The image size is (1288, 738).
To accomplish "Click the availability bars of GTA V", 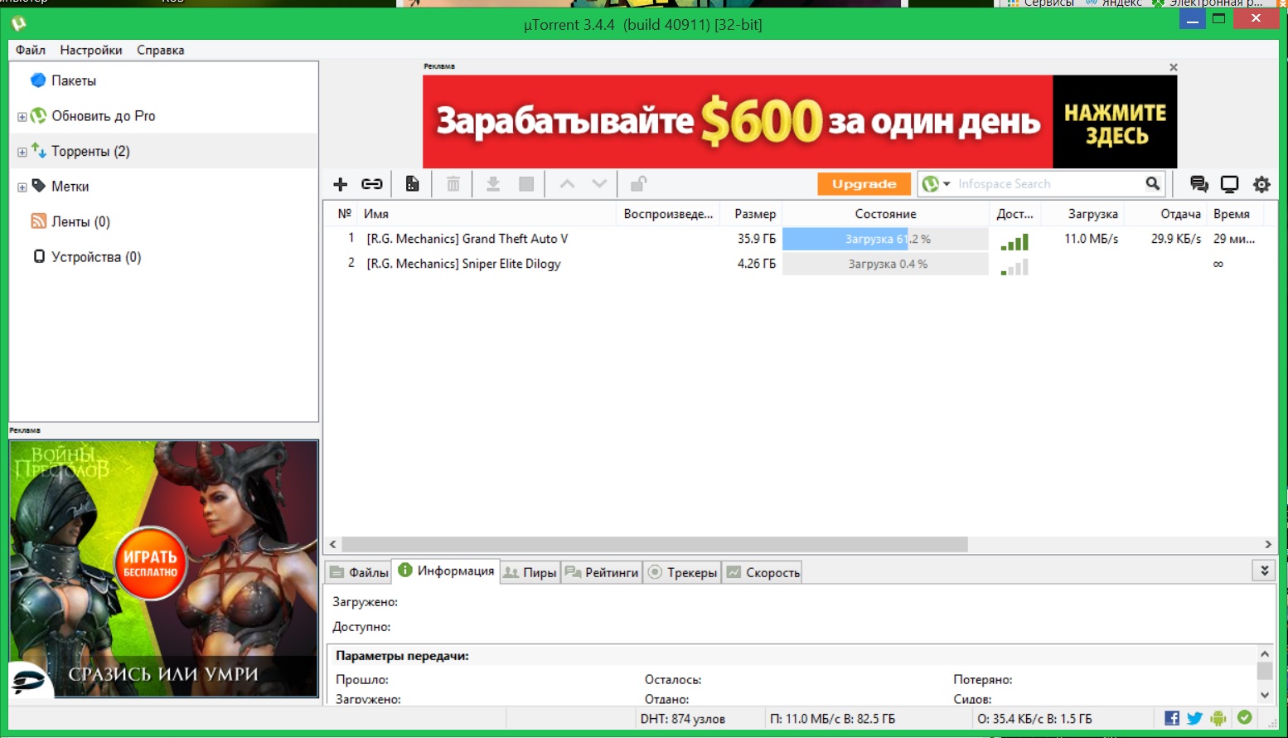I will [x=1014, y=241].
